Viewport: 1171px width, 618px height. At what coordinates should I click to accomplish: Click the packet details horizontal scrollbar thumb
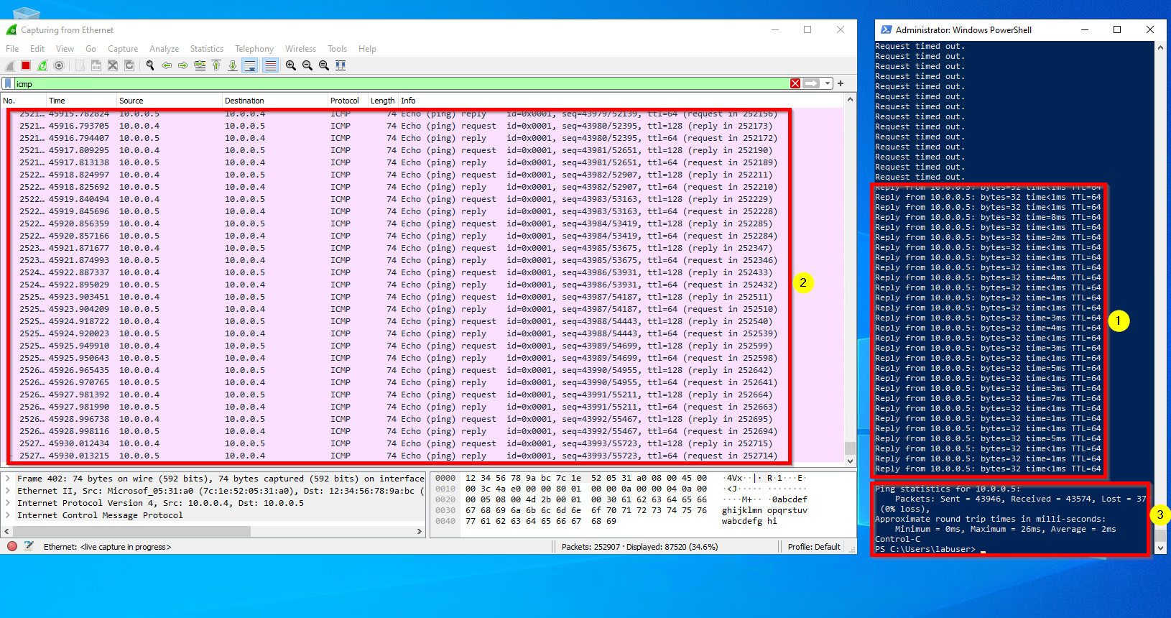coord(132,532)
